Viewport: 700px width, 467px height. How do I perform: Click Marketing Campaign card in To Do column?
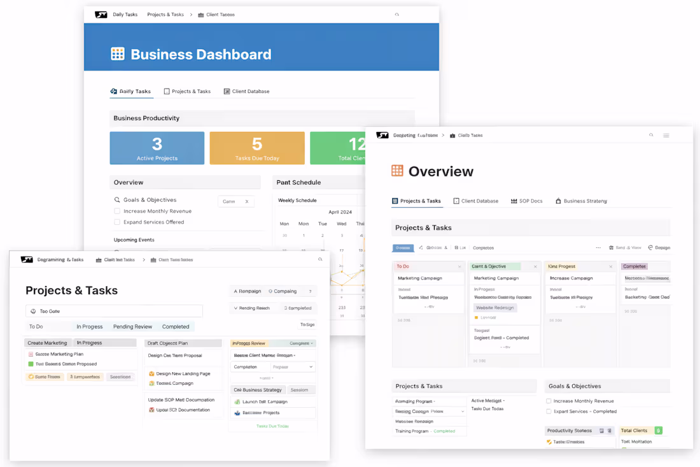(429, 278)
